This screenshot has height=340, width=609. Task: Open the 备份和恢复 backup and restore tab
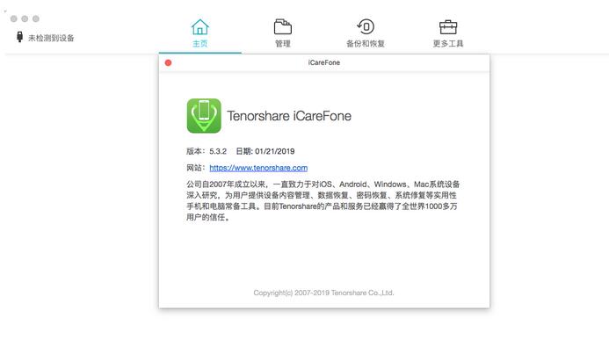click(366, 33)
